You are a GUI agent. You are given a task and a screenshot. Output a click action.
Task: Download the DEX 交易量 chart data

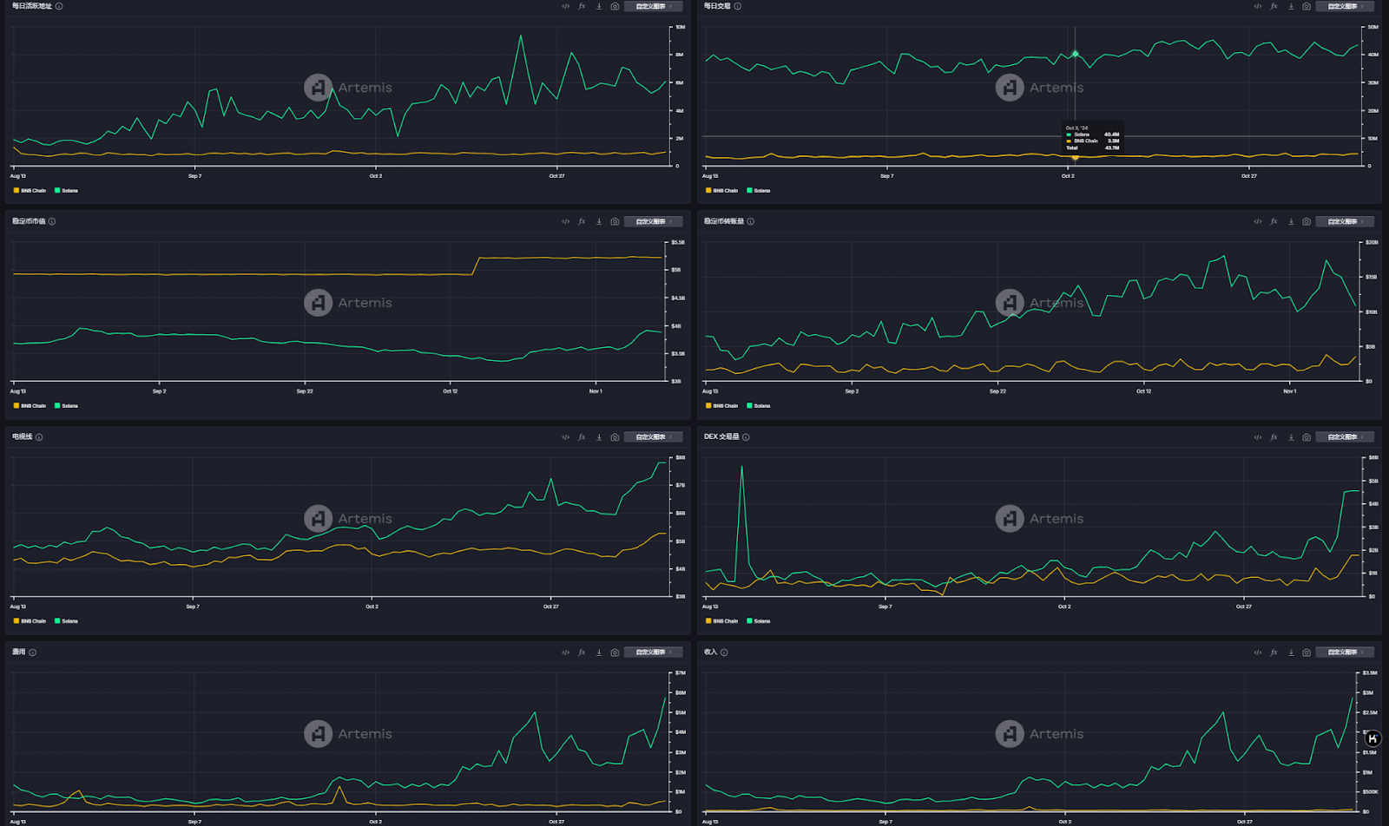1291,437
